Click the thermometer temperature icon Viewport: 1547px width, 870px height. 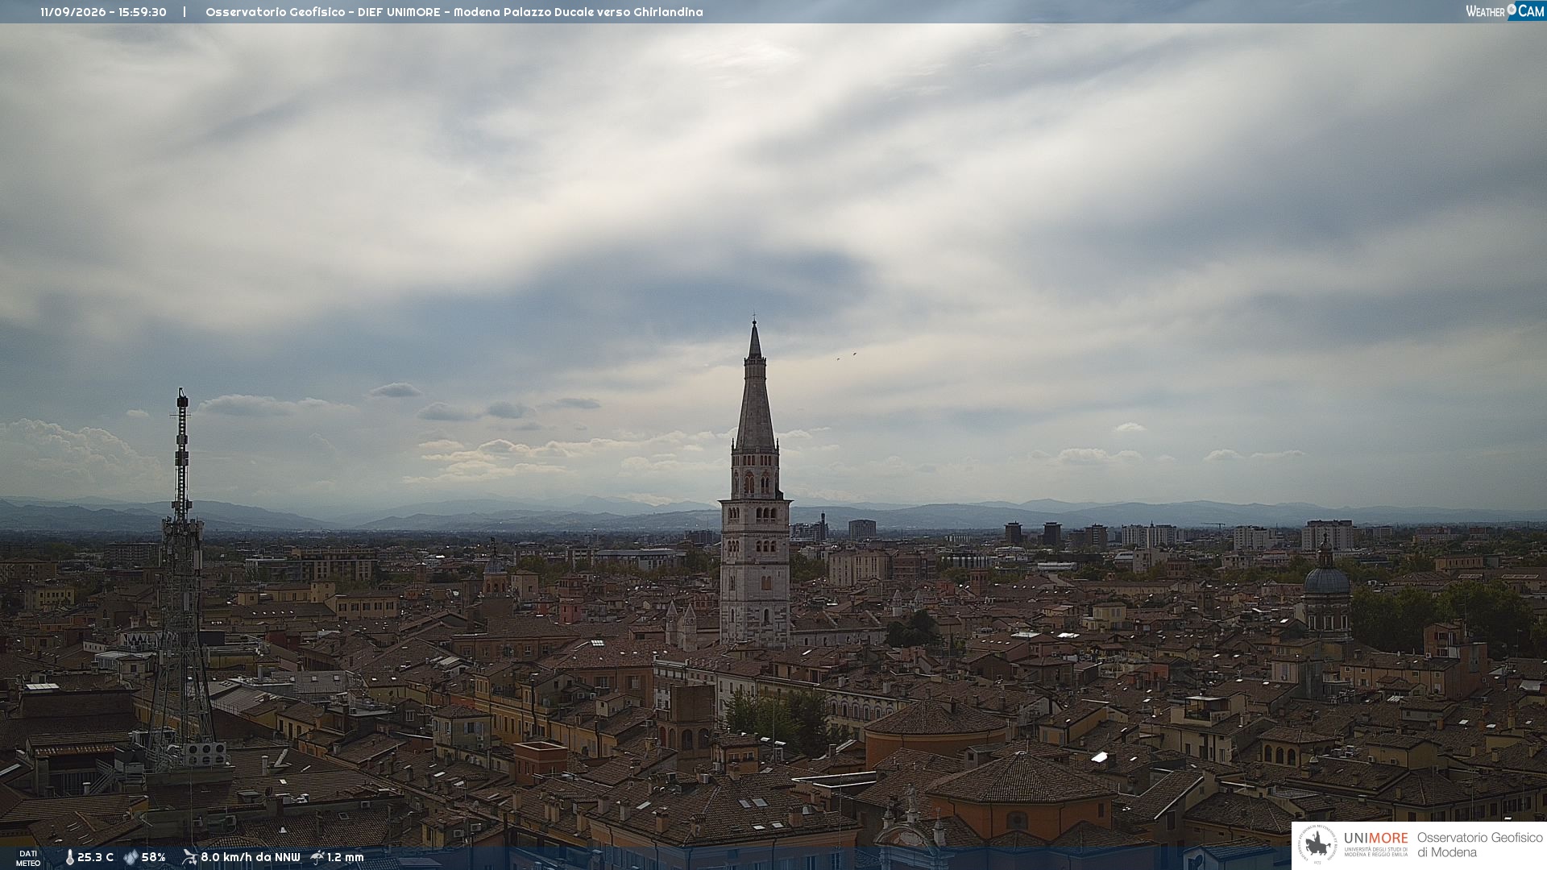69,858
